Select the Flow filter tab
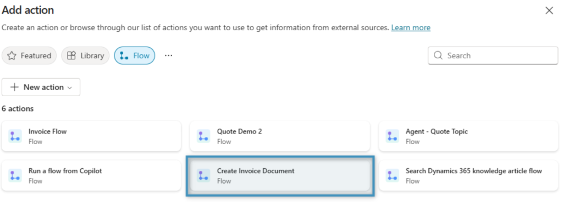 click(x=135, y=56)
